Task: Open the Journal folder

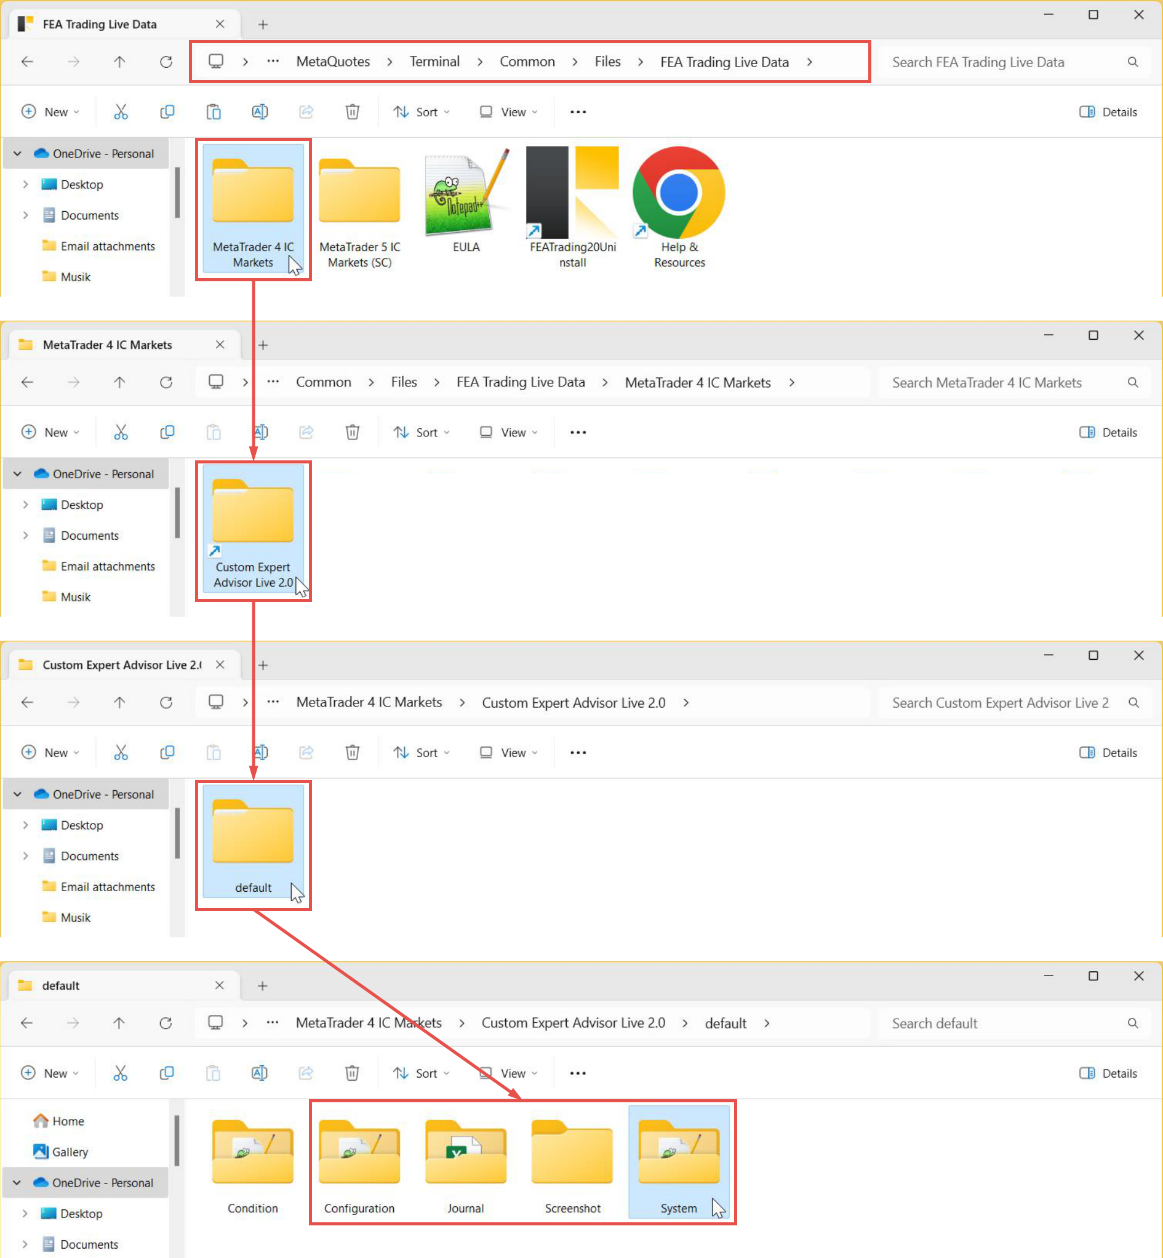Action: pos(466,1166)
